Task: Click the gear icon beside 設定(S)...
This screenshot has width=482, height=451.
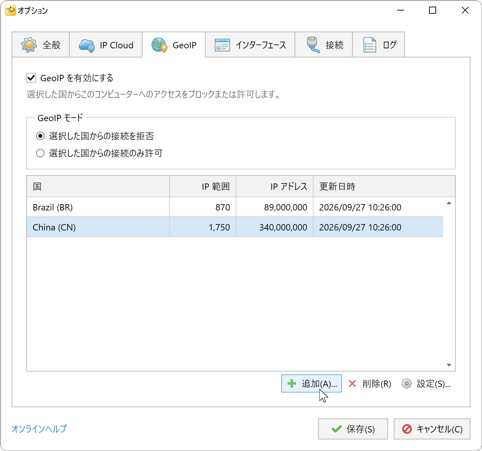Action: click(x=407, y=384)
